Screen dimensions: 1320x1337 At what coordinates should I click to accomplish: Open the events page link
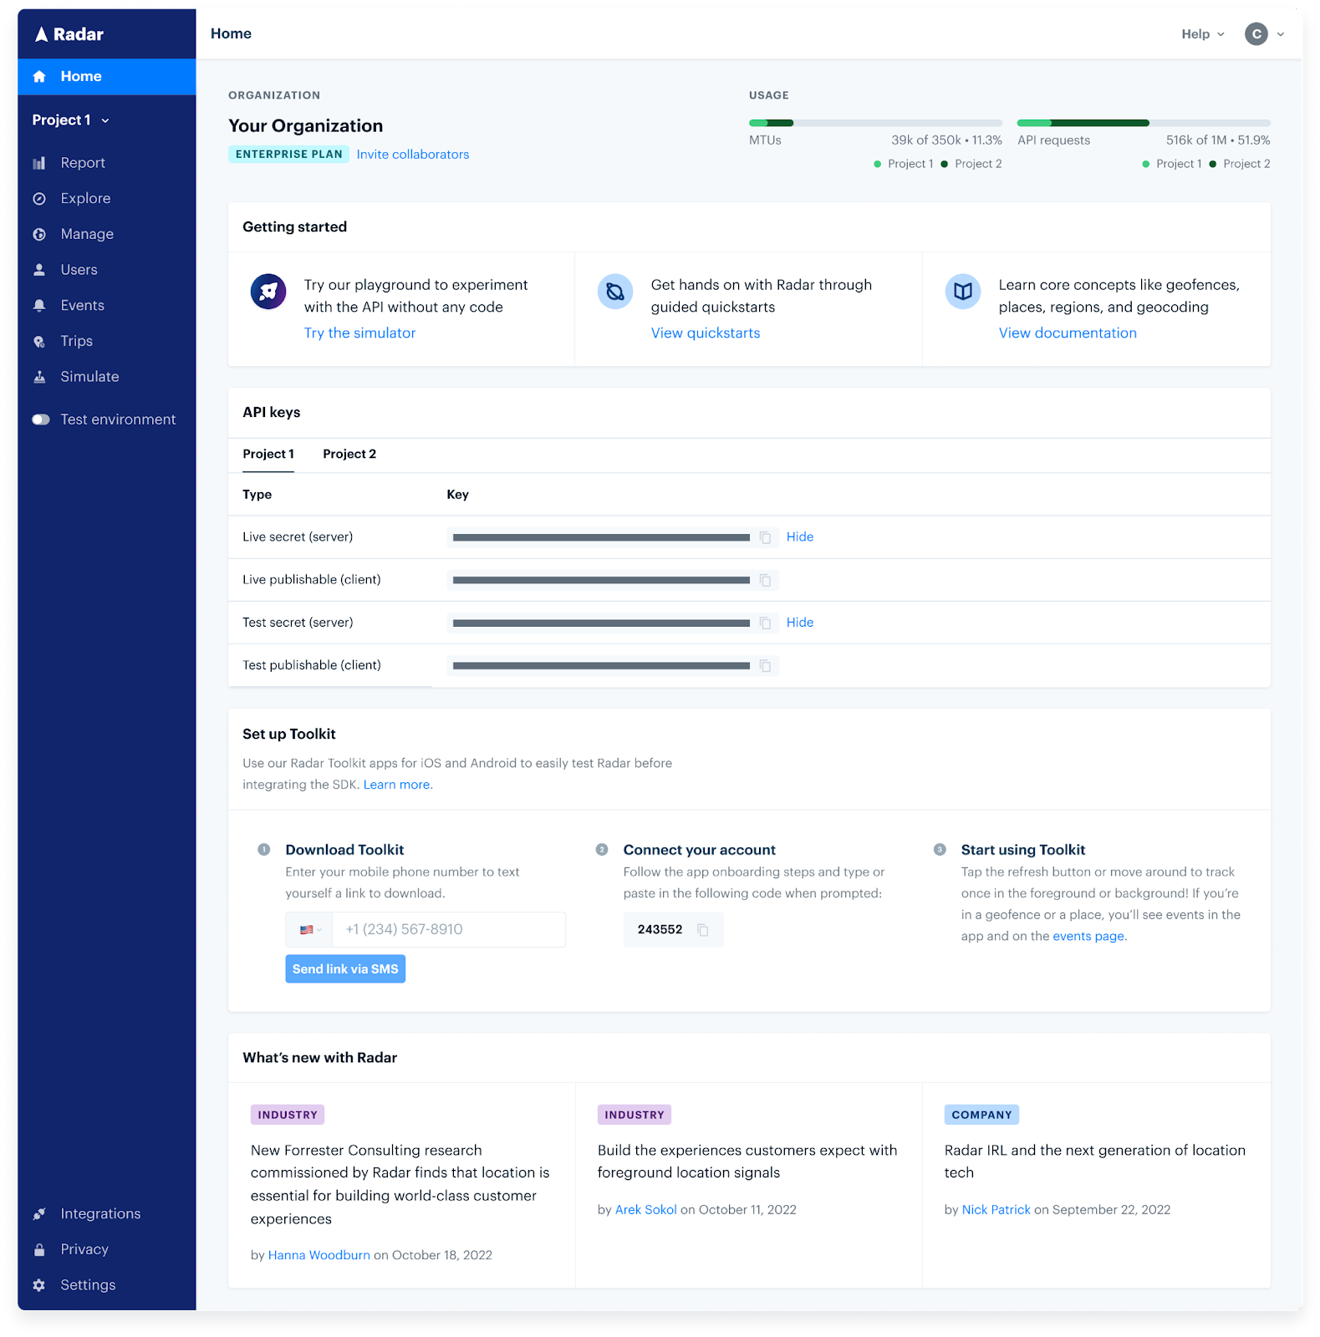click(x=1088, y=937)
